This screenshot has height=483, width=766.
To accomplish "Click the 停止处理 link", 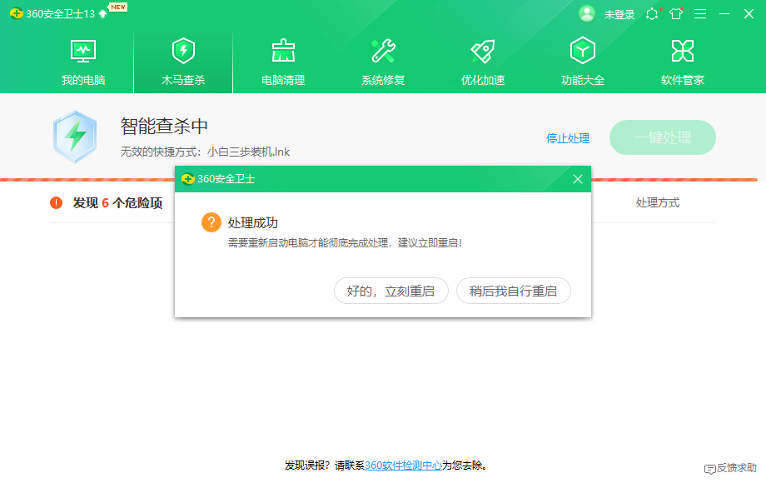I will 568,138.
